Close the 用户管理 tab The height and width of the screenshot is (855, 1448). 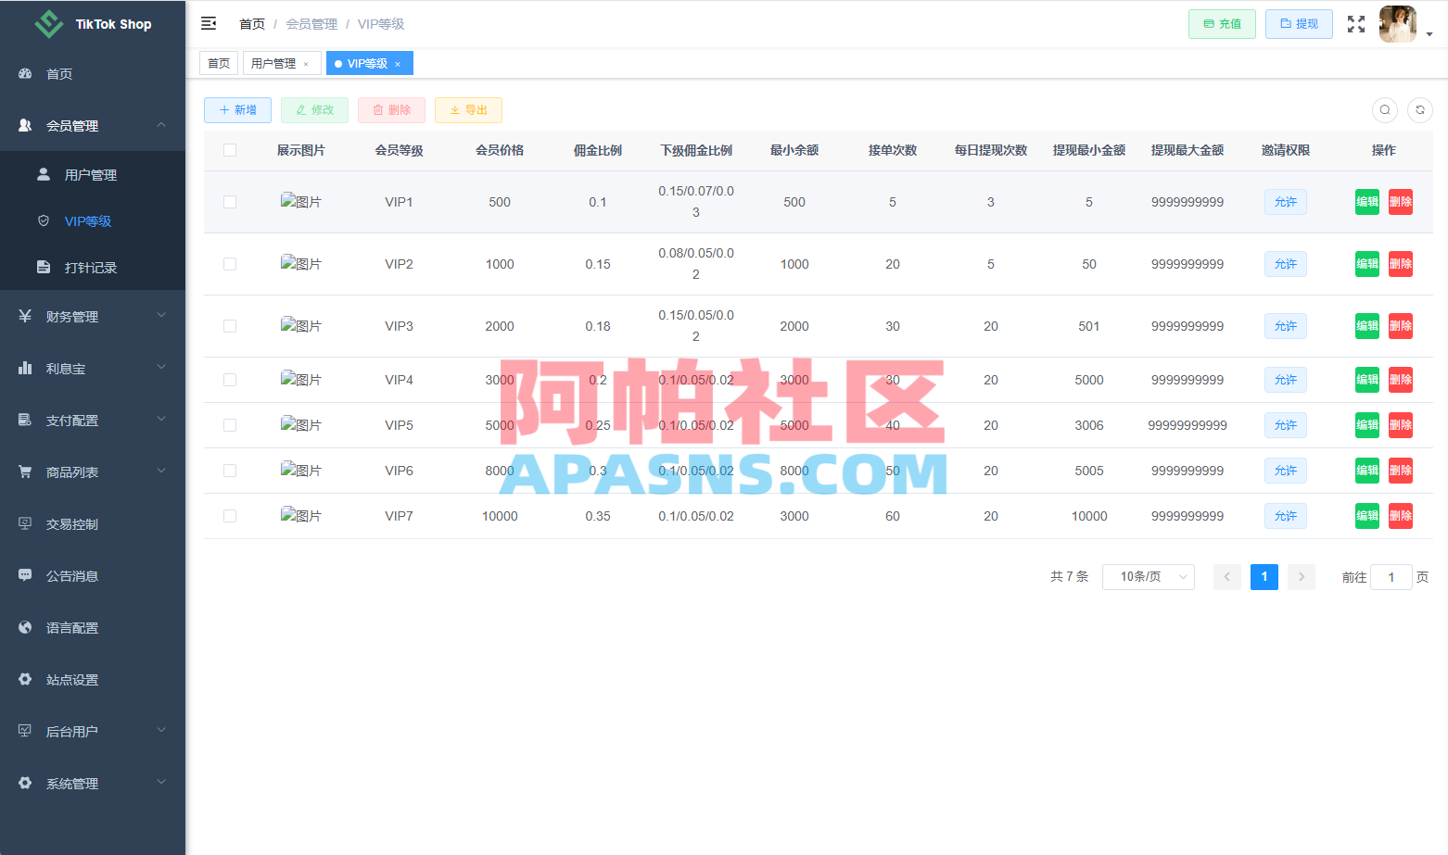pyautogui.click(x=306, y=64)
